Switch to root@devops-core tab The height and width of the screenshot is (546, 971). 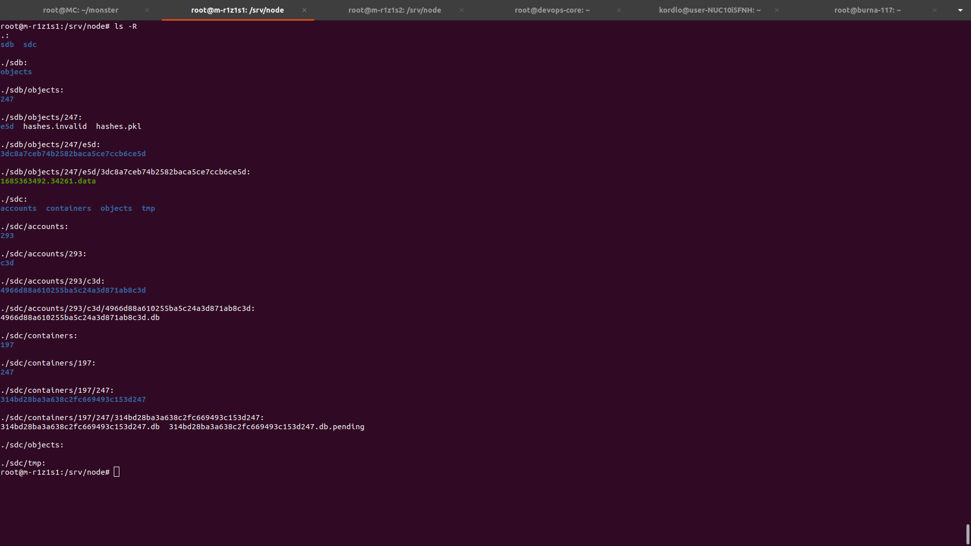[x=552, y=10]
